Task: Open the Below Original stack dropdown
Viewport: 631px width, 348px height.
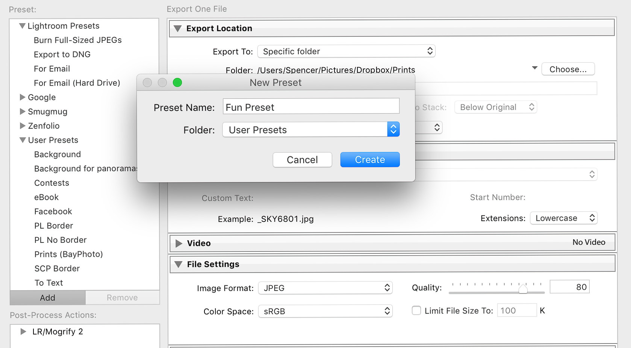Action: [495, 107]
